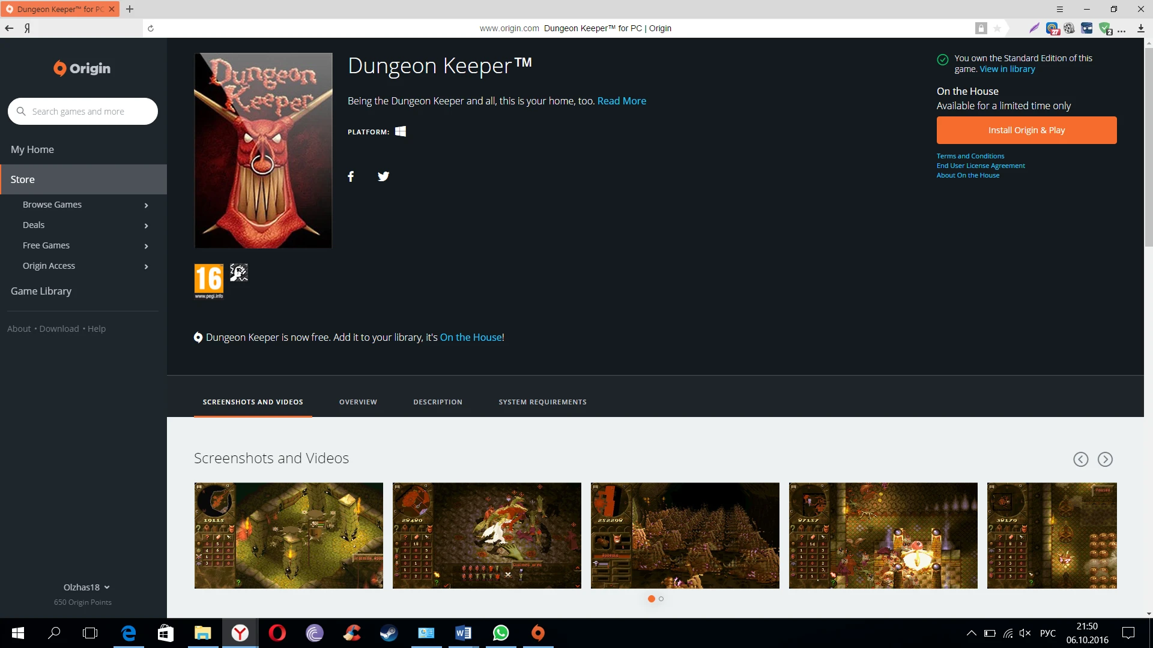
Task: Open Origin from the taskbar
Action: pyautogui.click(x=538, y=633)
